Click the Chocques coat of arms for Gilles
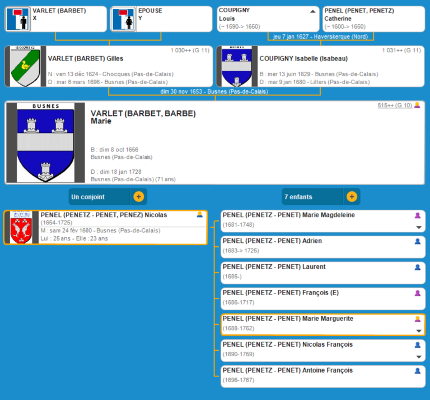This screenshot has width=430, height=400. click(x=25, y=66)
